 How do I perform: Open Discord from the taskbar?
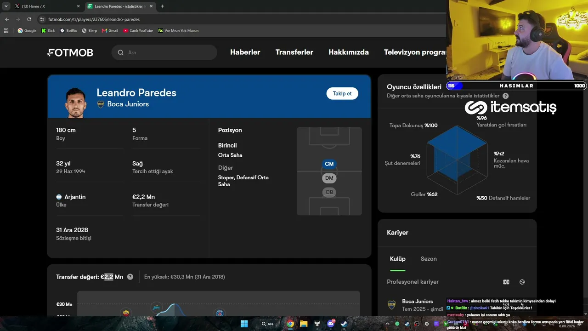point(330,324)
